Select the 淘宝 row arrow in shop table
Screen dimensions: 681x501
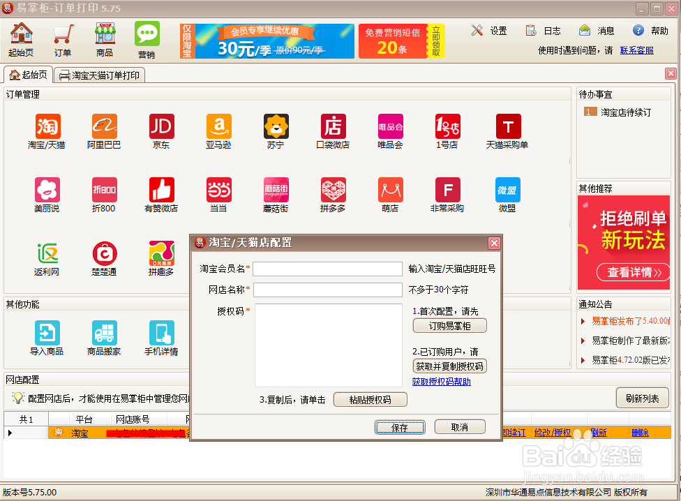(10, 433)
